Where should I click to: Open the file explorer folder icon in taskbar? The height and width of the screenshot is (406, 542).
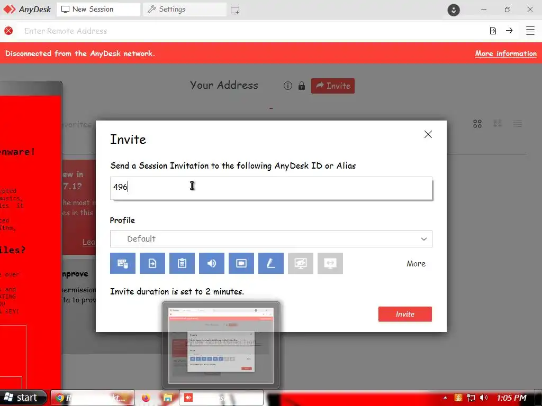(x=168, y=398)
